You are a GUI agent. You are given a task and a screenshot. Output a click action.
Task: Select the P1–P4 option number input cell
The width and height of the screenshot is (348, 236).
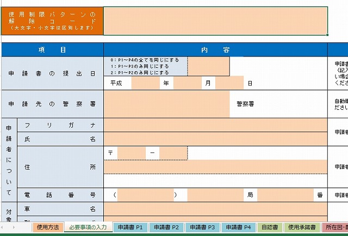coord(208,66)
